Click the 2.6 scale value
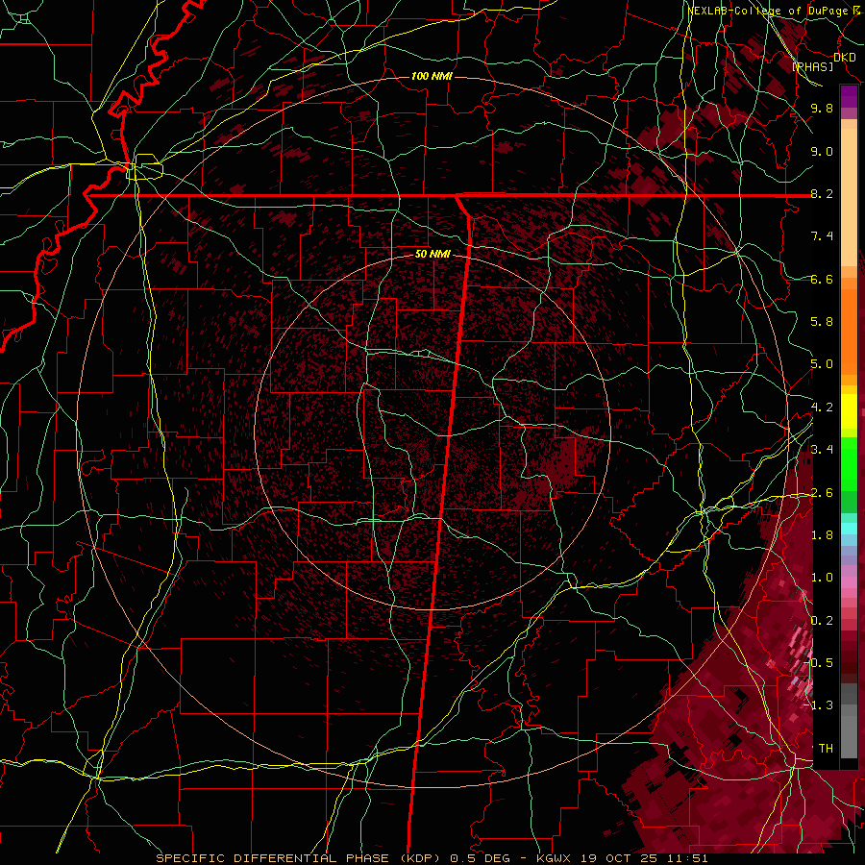 [822, 493]
